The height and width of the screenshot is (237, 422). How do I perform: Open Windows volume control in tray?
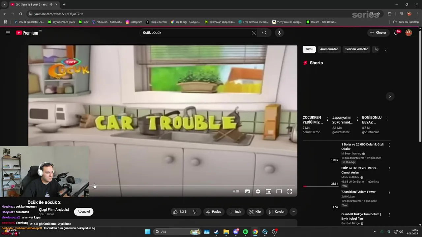(401, 232)
